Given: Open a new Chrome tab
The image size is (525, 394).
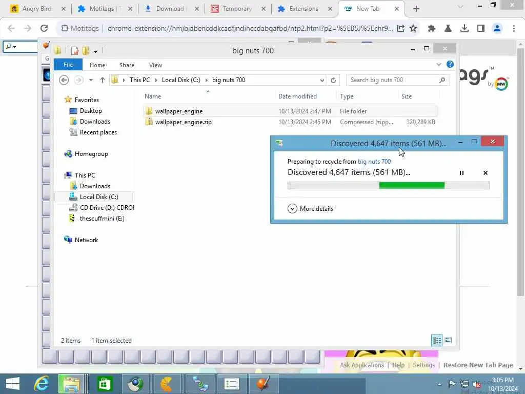Looking at the screenshot, I should [416, 9].
